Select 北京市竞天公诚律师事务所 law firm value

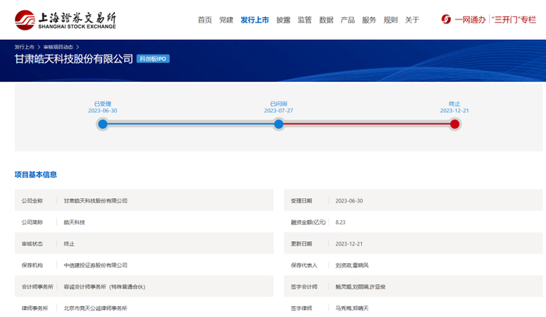point(95,308)
